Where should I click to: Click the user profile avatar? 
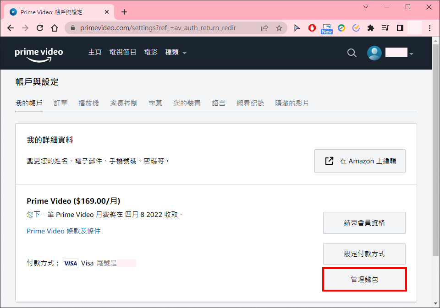point(374,53)
